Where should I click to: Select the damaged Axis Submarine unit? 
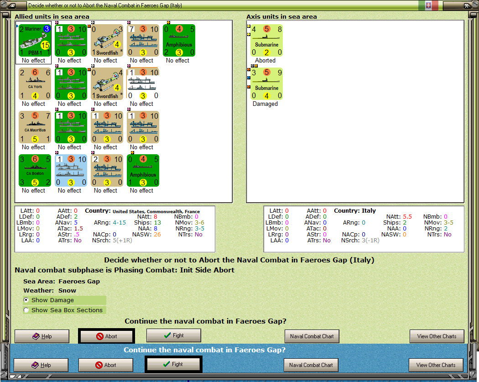266,84
